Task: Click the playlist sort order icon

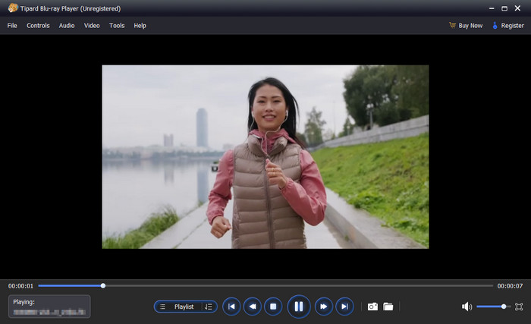Action: [x=209, y=307]
